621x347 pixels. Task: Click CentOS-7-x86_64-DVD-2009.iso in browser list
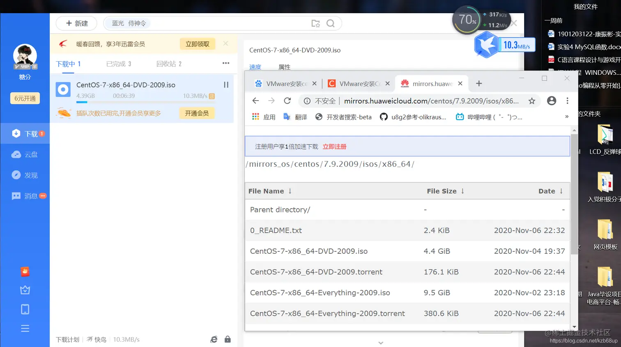(x=309, y=251)
